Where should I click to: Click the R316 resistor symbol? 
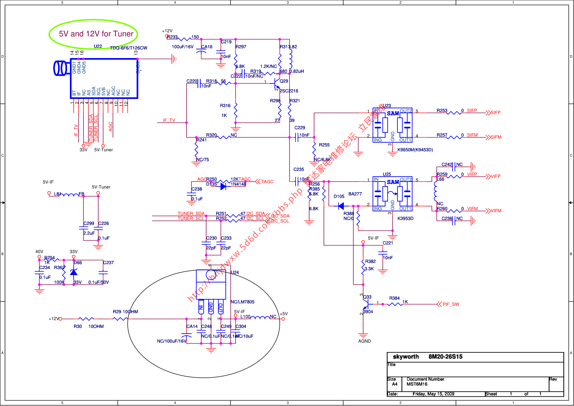[235, 110]
